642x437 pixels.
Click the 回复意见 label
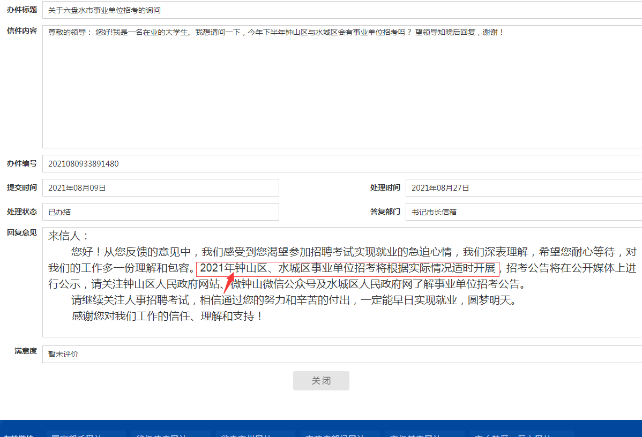pyautogui.click(x=21, y=232)
